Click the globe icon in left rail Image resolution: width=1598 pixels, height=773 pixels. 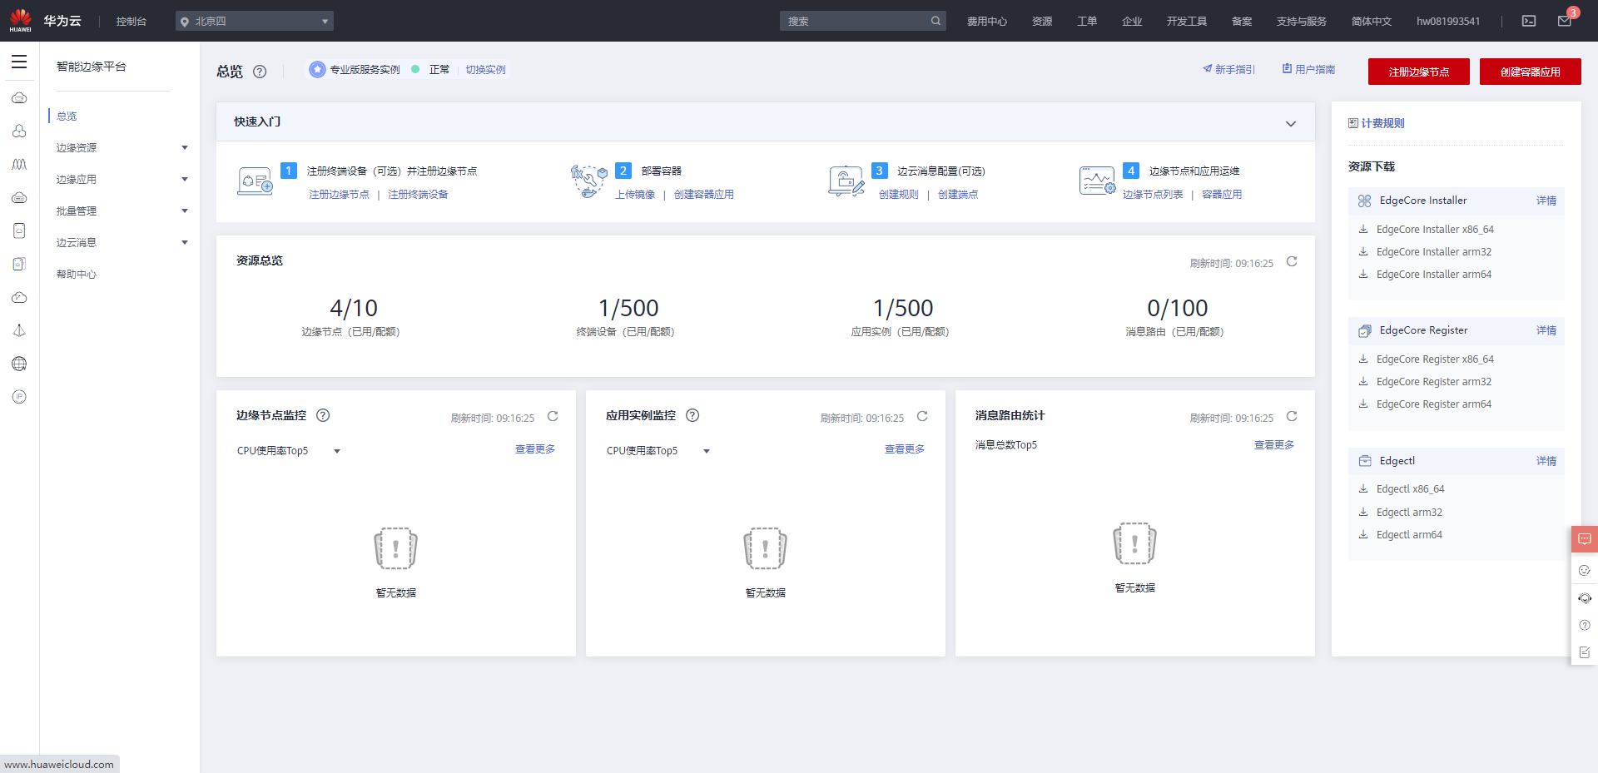click(19, 364)
